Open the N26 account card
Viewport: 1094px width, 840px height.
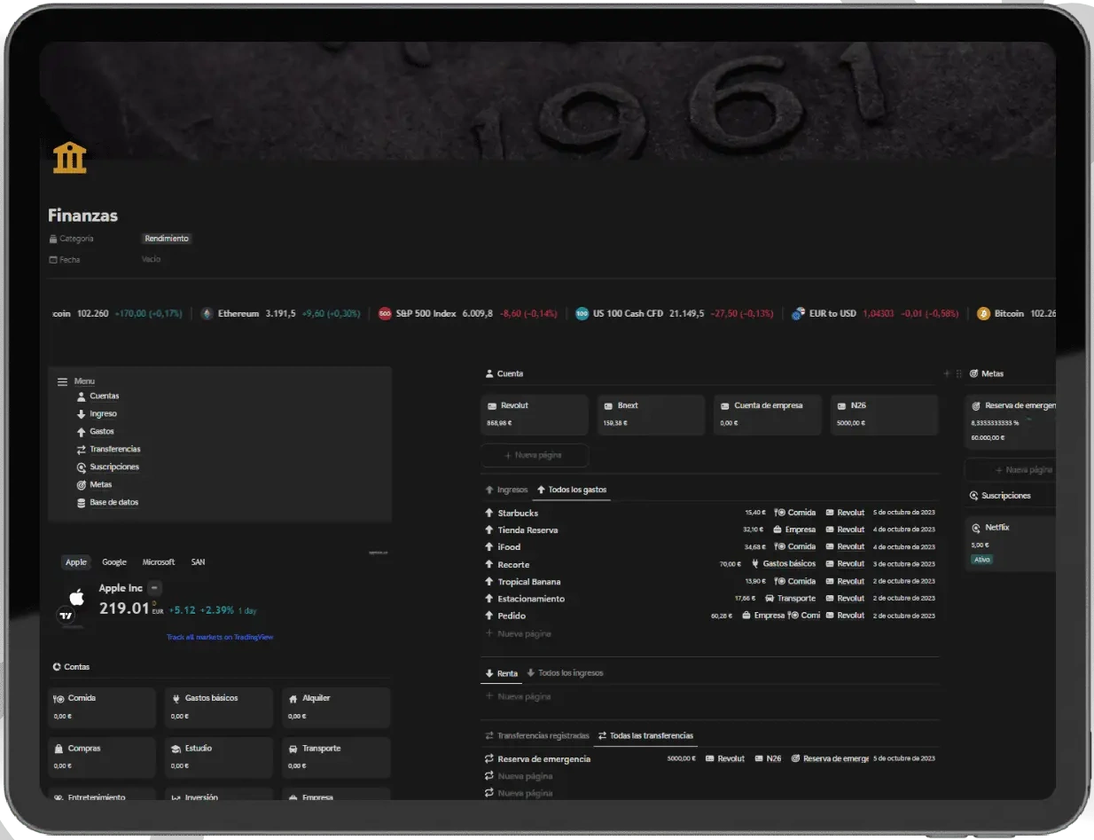click(885, 414)
